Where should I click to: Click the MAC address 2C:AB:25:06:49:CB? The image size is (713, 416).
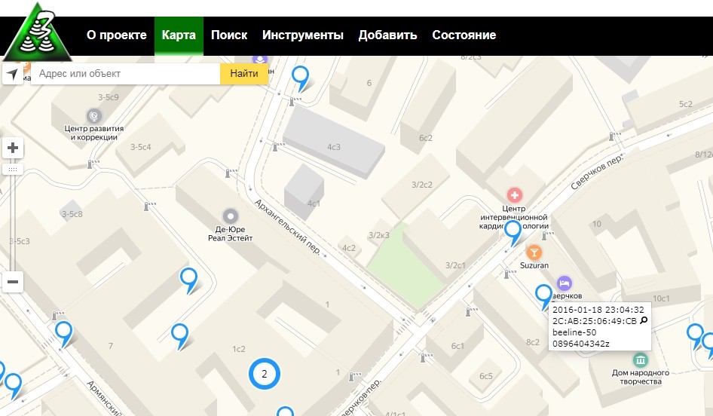595,321
